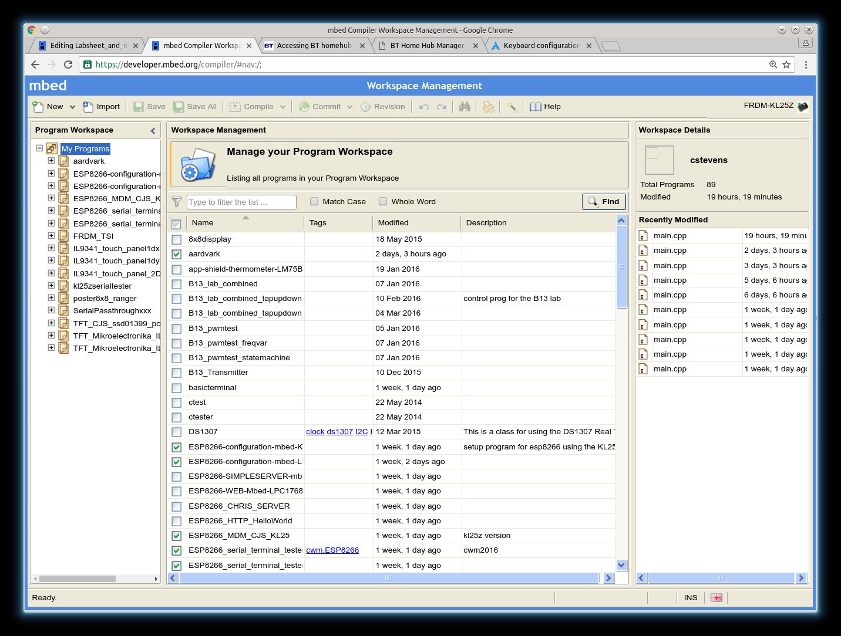Click the Undo arrow icon
This screenshot has width=841, height=636.
(x=424, y=107)
